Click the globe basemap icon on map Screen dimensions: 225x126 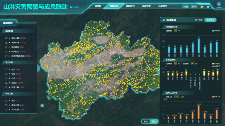(x=42, y=105)
